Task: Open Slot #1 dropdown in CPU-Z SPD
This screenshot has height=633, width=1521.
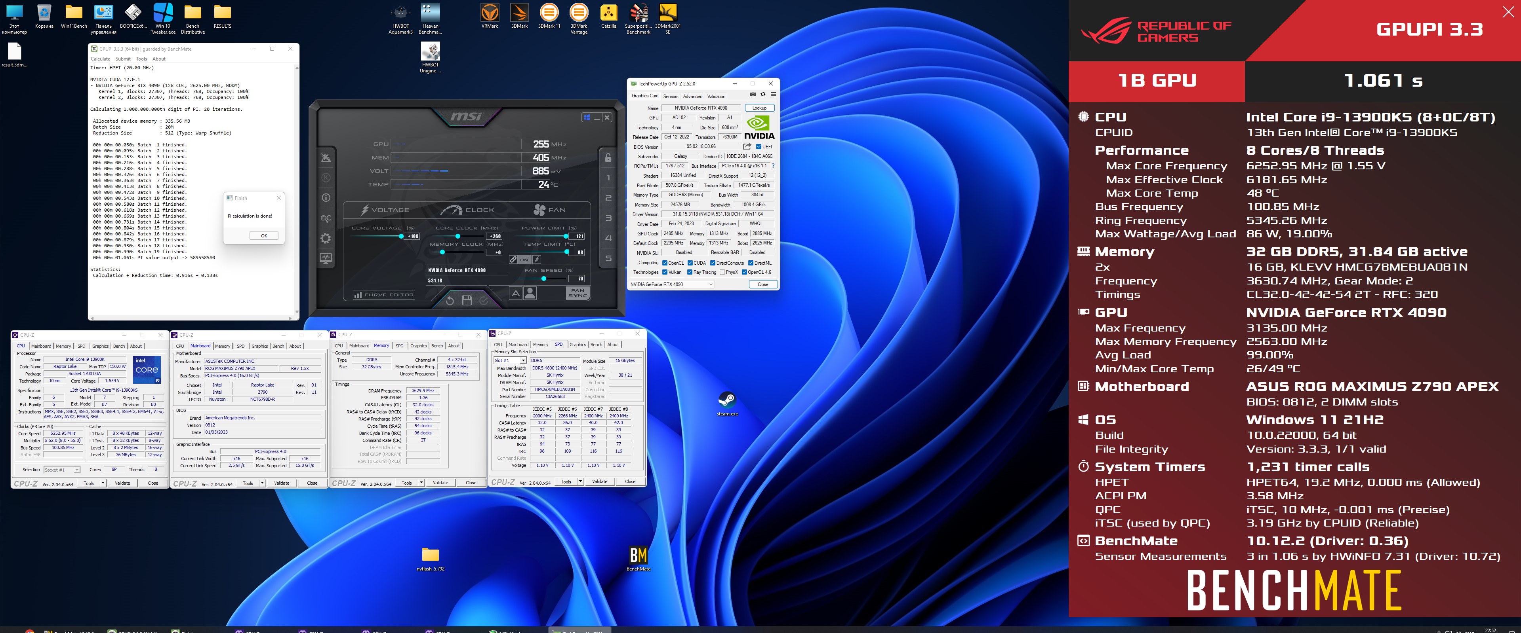Action: (x=509, y=360)
